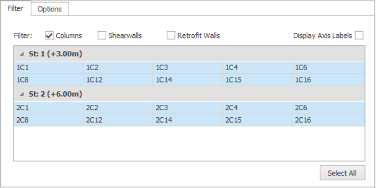Pick column 1C16 cell

(x=329, y=79)
